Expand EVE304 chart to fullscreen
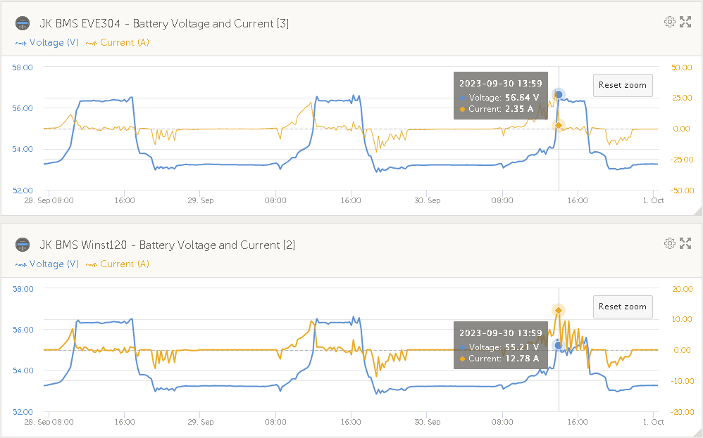 685,22
